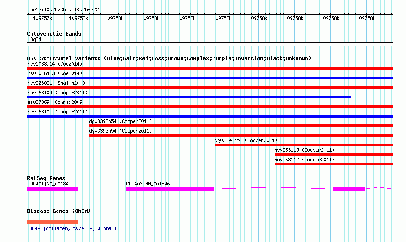This screenshot has width=406, height=242.
Task: Select the esv27869 (Conrad2009) variant label
Action: (x=56, y=102)
